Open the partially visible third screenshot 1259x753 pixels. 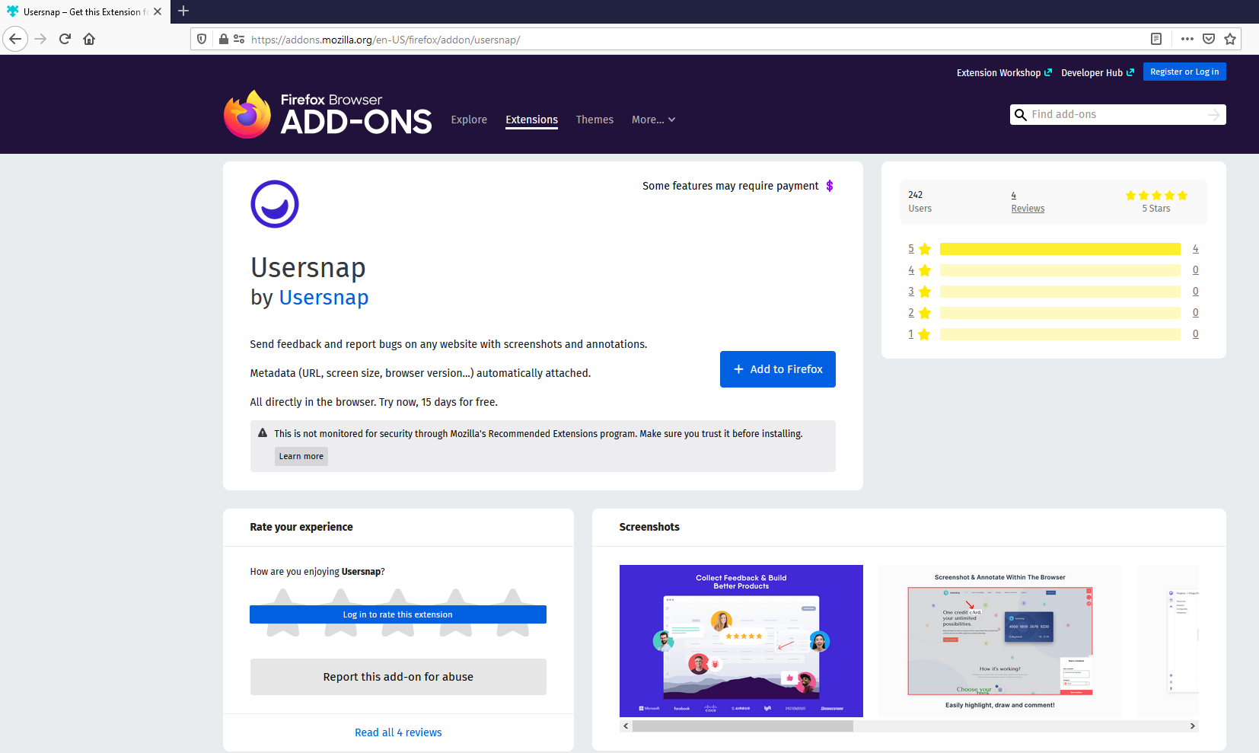(1168, 641)
